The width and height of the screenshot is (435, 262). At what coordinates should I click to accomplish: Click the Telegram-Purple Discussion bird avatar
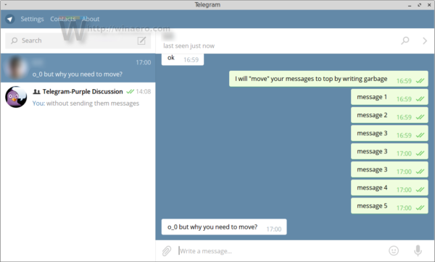click(x=16, y=97)
